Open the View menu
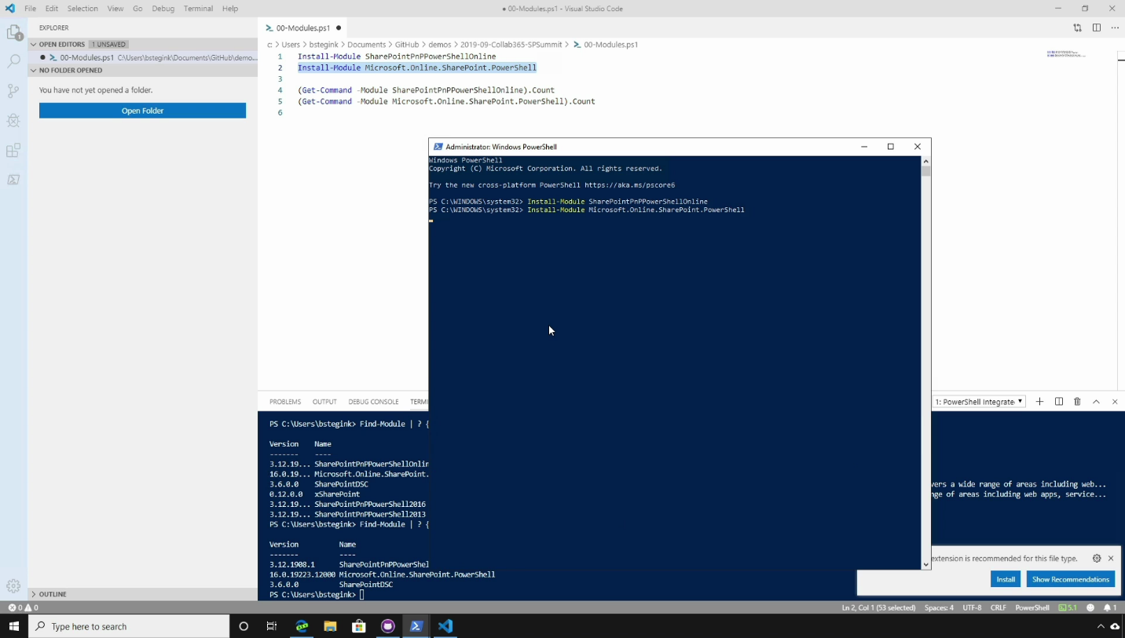The image size is (1125, 638). click(x=115, y=9)
